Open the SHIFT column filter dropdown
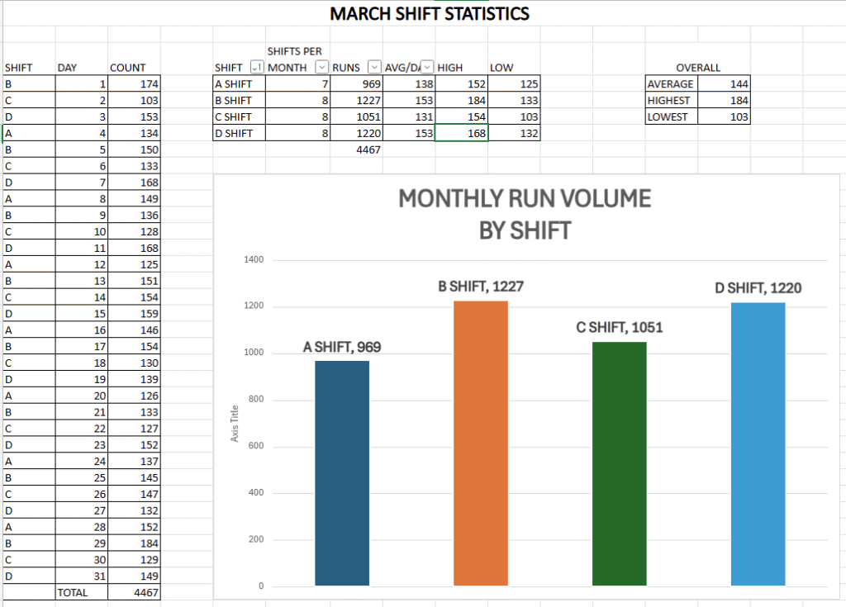The width and height of the screenshot is (846, 607). pyautogui.click(x=256, y=68)
